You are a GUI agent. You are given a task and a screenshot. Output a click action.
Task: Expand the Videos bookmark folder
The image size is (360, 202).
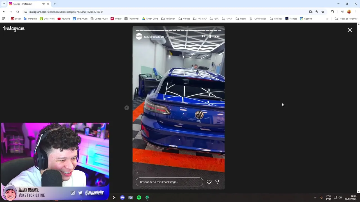[x=184, y=19]
